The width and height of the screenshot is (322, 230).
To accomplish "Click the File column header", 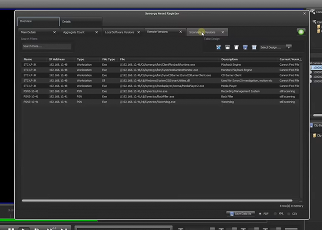I will (x=122, y=59).
